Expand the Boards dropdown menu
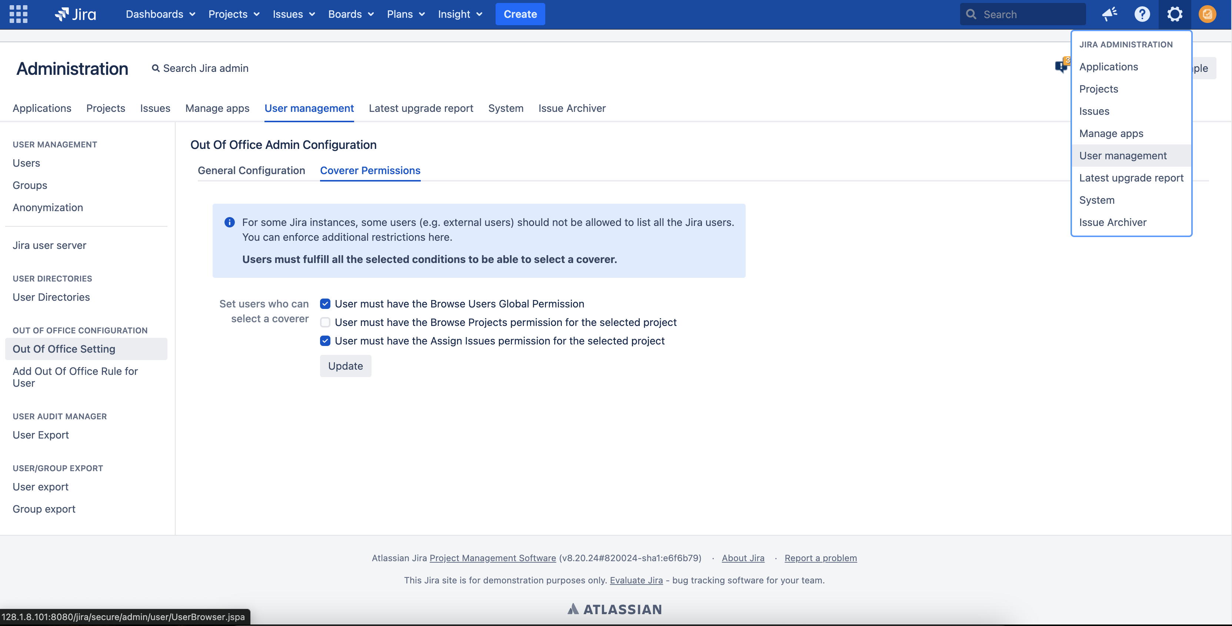1232x626 pixels. (350, 14)
